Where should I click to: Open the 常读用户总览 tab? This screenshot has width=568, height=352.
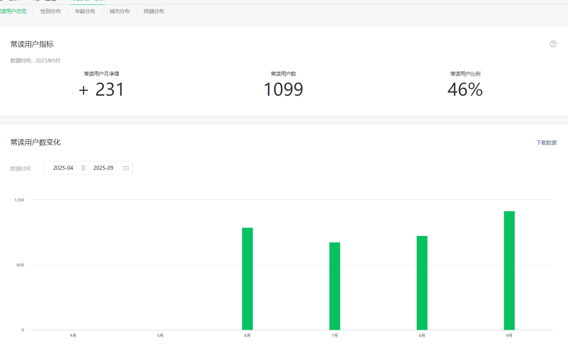[13, 11]
